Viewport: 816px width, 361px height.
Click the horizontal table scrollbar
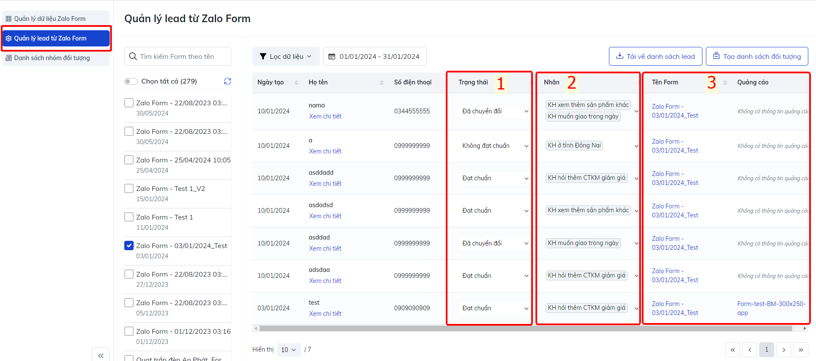pyautogui.click(x=525, y=329)
